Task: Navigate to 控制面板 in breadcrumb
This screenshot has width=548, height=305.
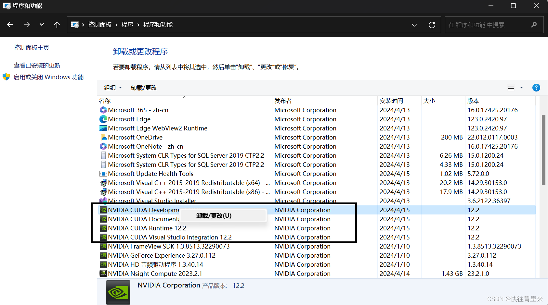Action: [x=100, y=25]
